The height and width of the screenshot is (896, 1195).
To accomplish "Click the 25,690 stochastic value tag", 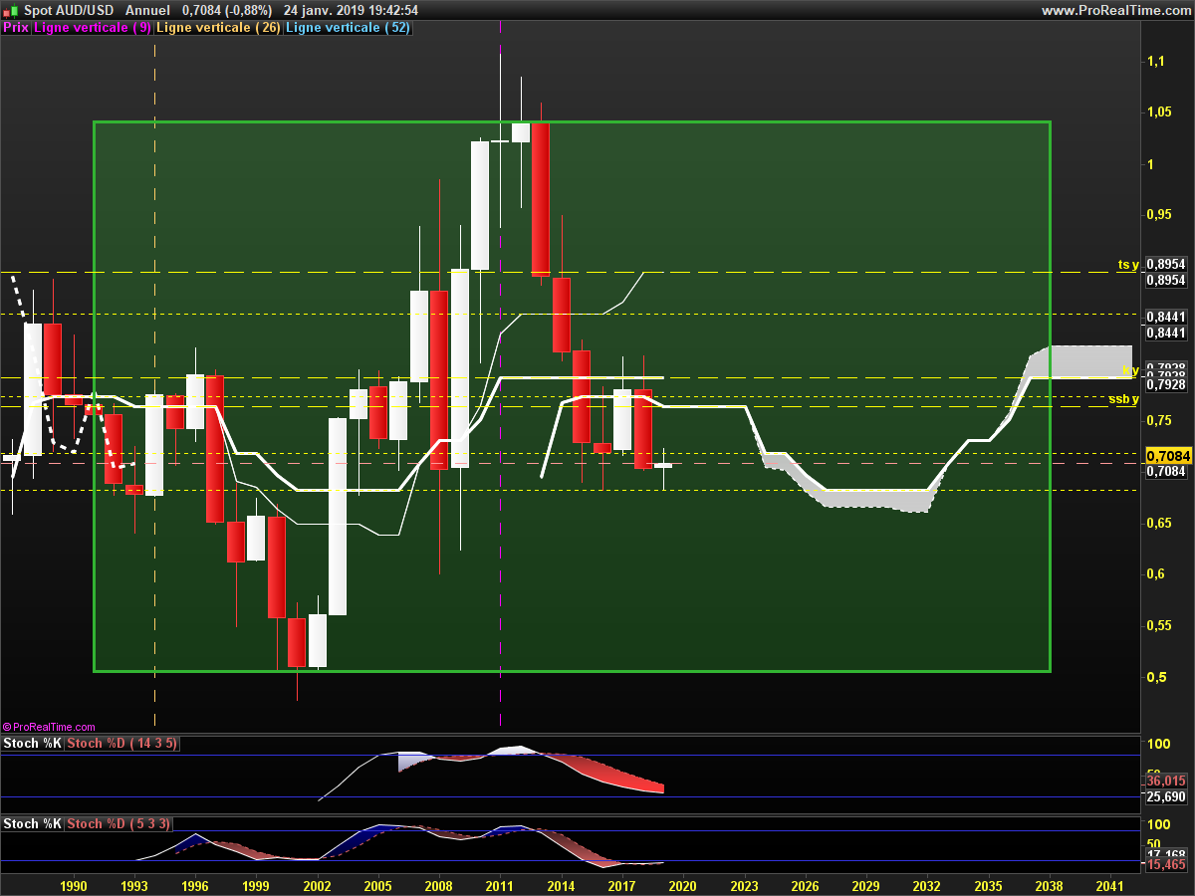I will pyautogui.click(x=1166, y=796).
